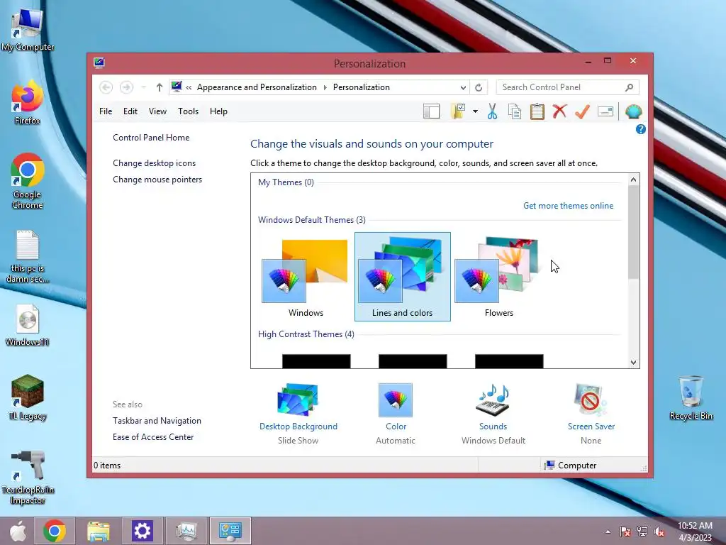Select the Windows11 disc image file
The image size is (726, 545).
coord(28,325)
